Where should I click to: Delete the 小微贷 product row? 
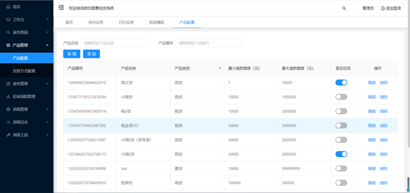click(x=384, y=97)
